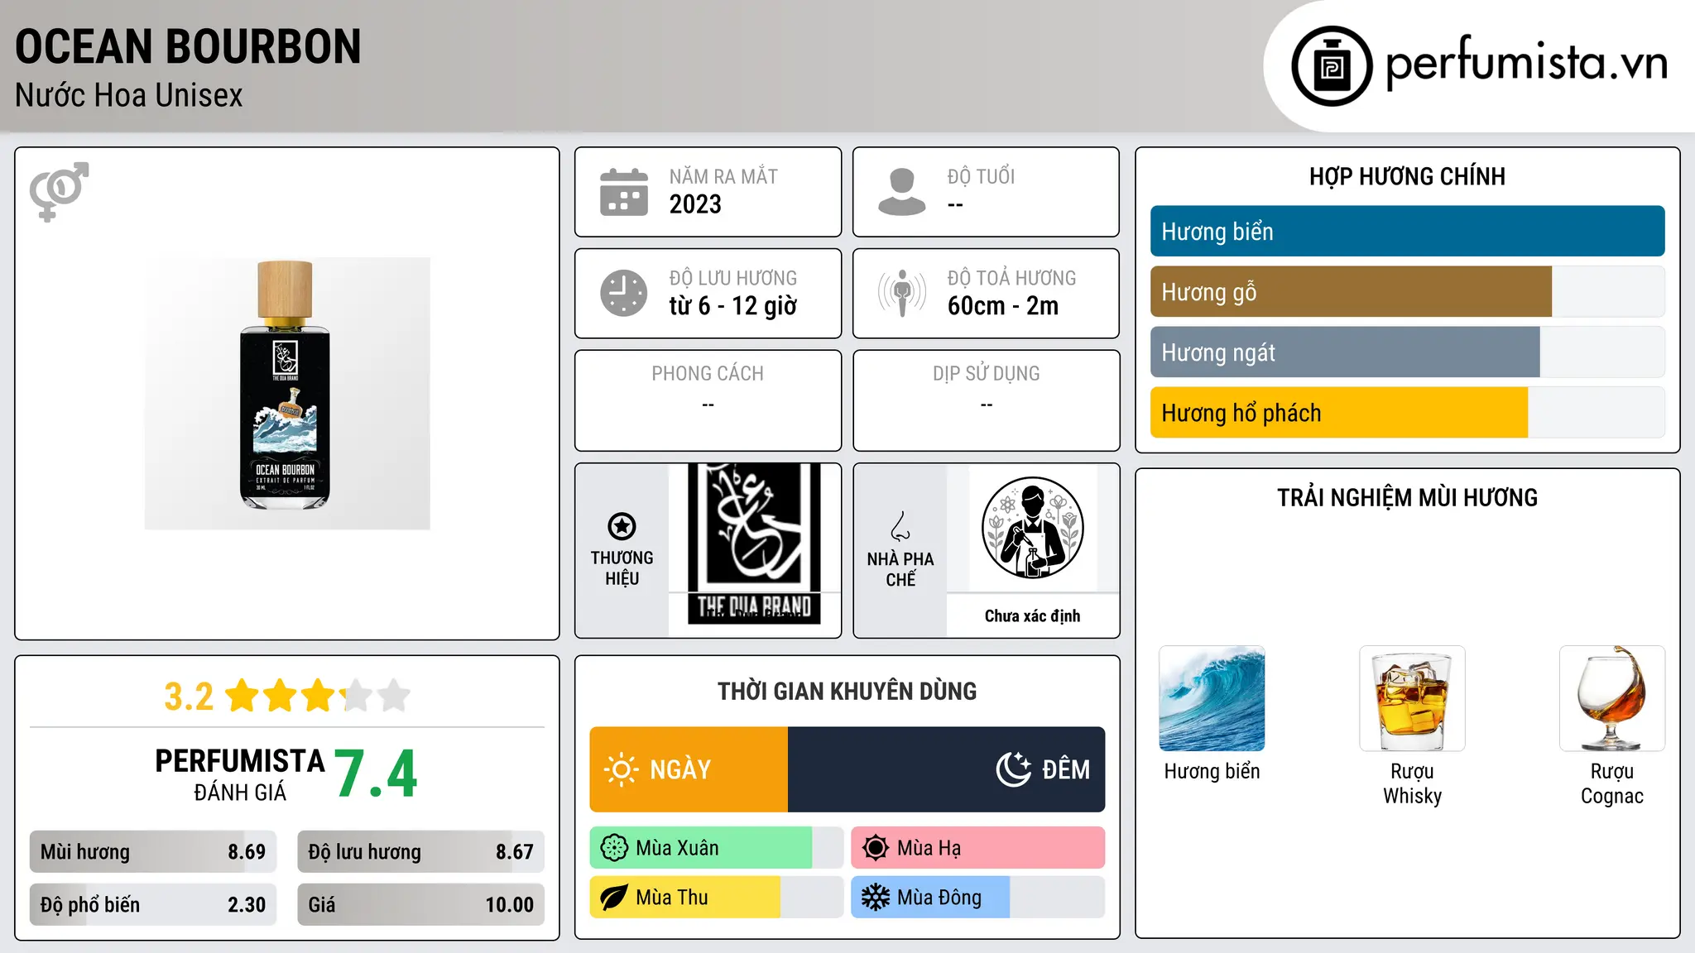Click The Dua Brand logo image
Viewport: 1695px width, 953px height.
754,544
